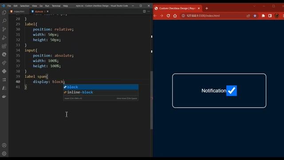Open a new Chrome tab
Viewport: 284px width, 160px height.
pos(207,8)
